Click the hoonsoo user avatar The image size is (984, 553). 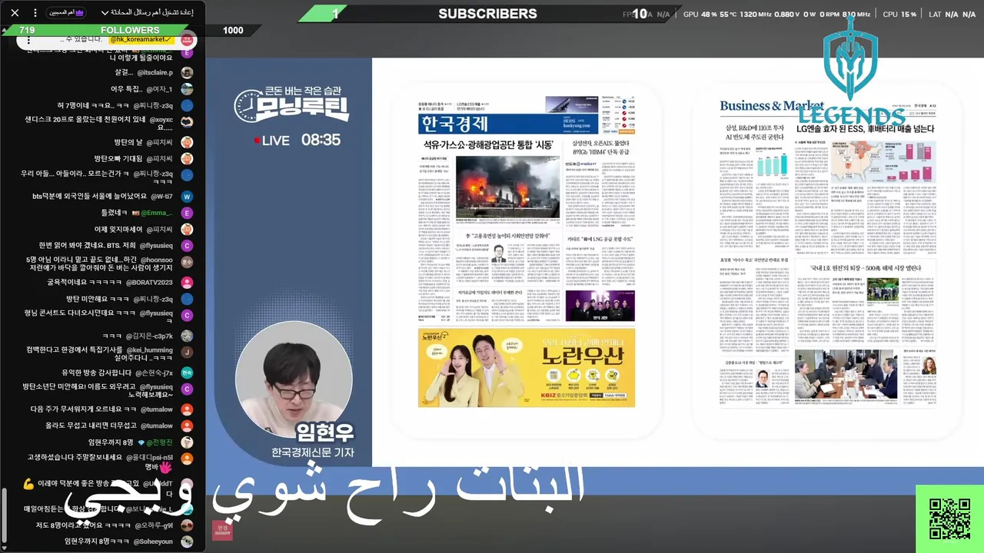click(187, 262)
